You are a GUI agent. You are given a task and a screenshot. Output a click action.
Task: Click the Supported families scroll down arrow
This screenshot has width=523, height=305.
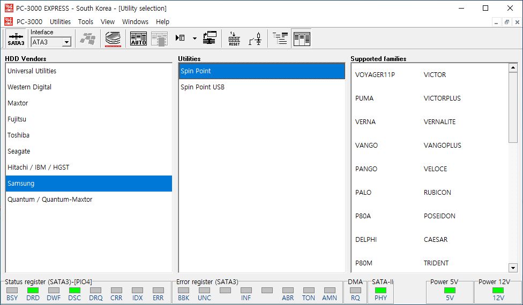[513, 268]
